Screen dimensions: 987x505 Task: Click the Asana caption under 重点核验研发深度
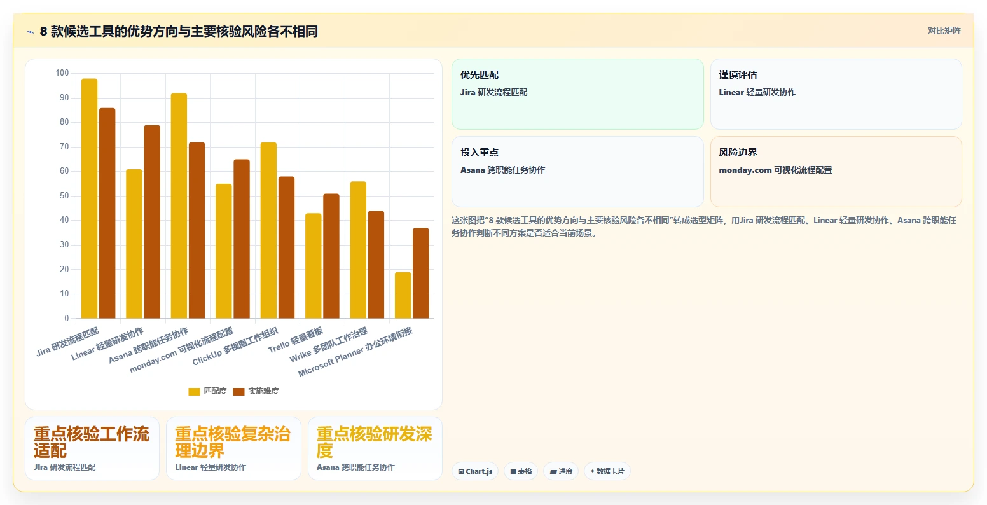click(355, 467)
